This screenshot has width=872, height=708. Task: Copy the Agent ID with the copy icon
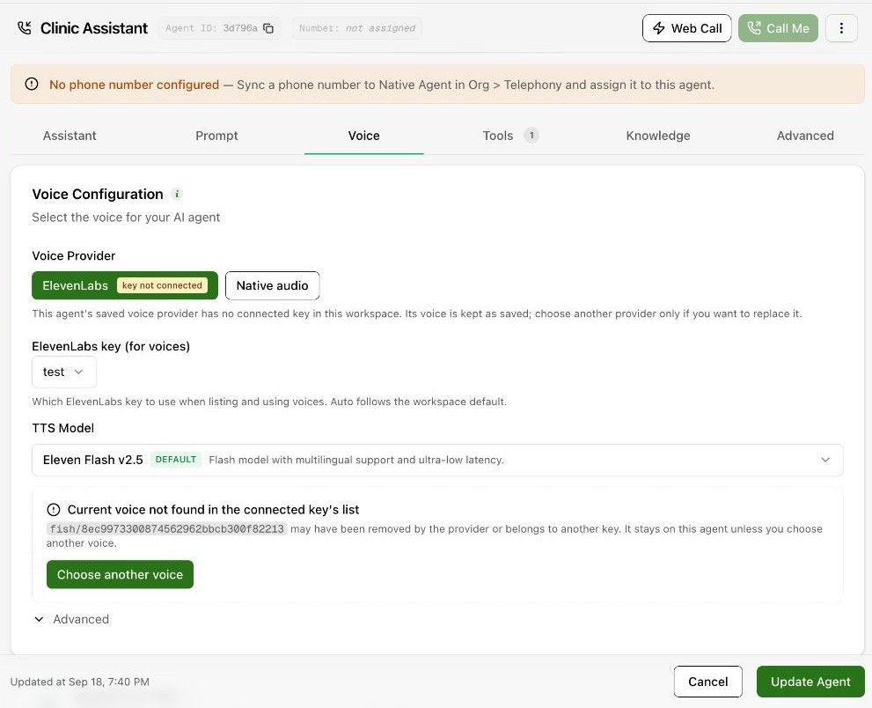(x=268, y=28)
